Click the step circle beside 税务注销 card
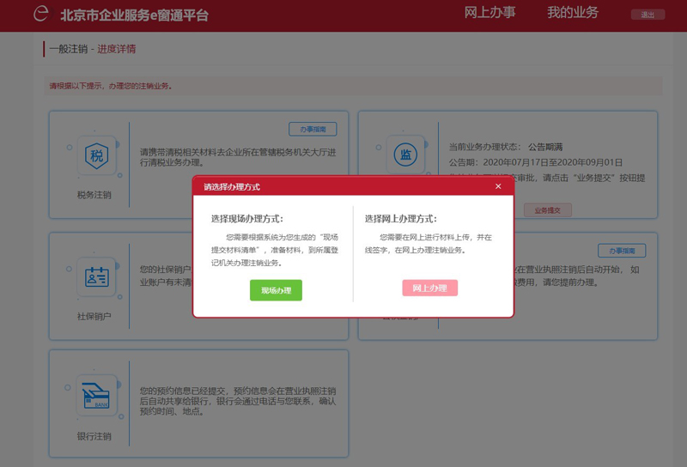 point(70,148)
